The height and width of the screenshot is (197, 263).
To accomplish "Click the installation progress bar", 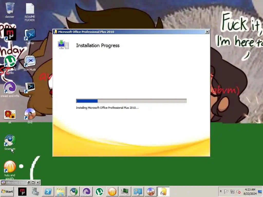I will (x=131, y=101).
